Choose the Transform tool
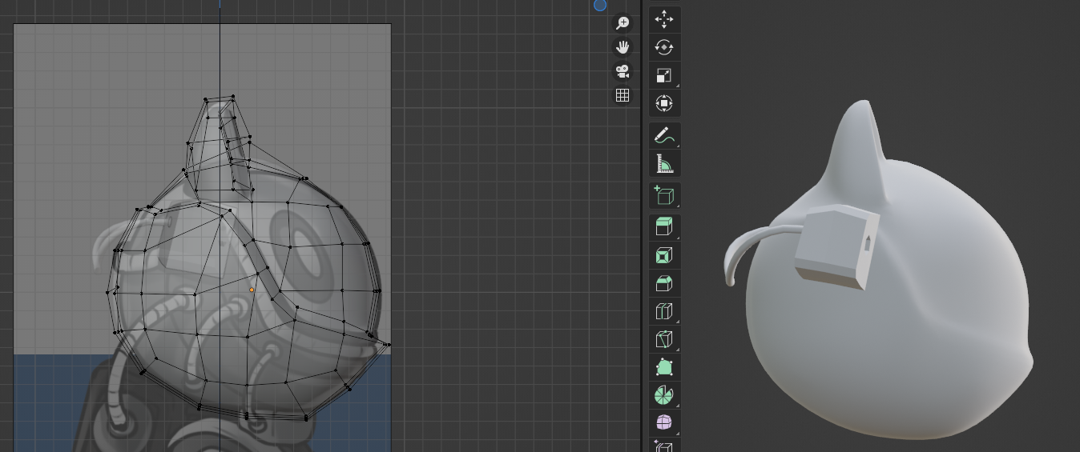 [664, 103]
